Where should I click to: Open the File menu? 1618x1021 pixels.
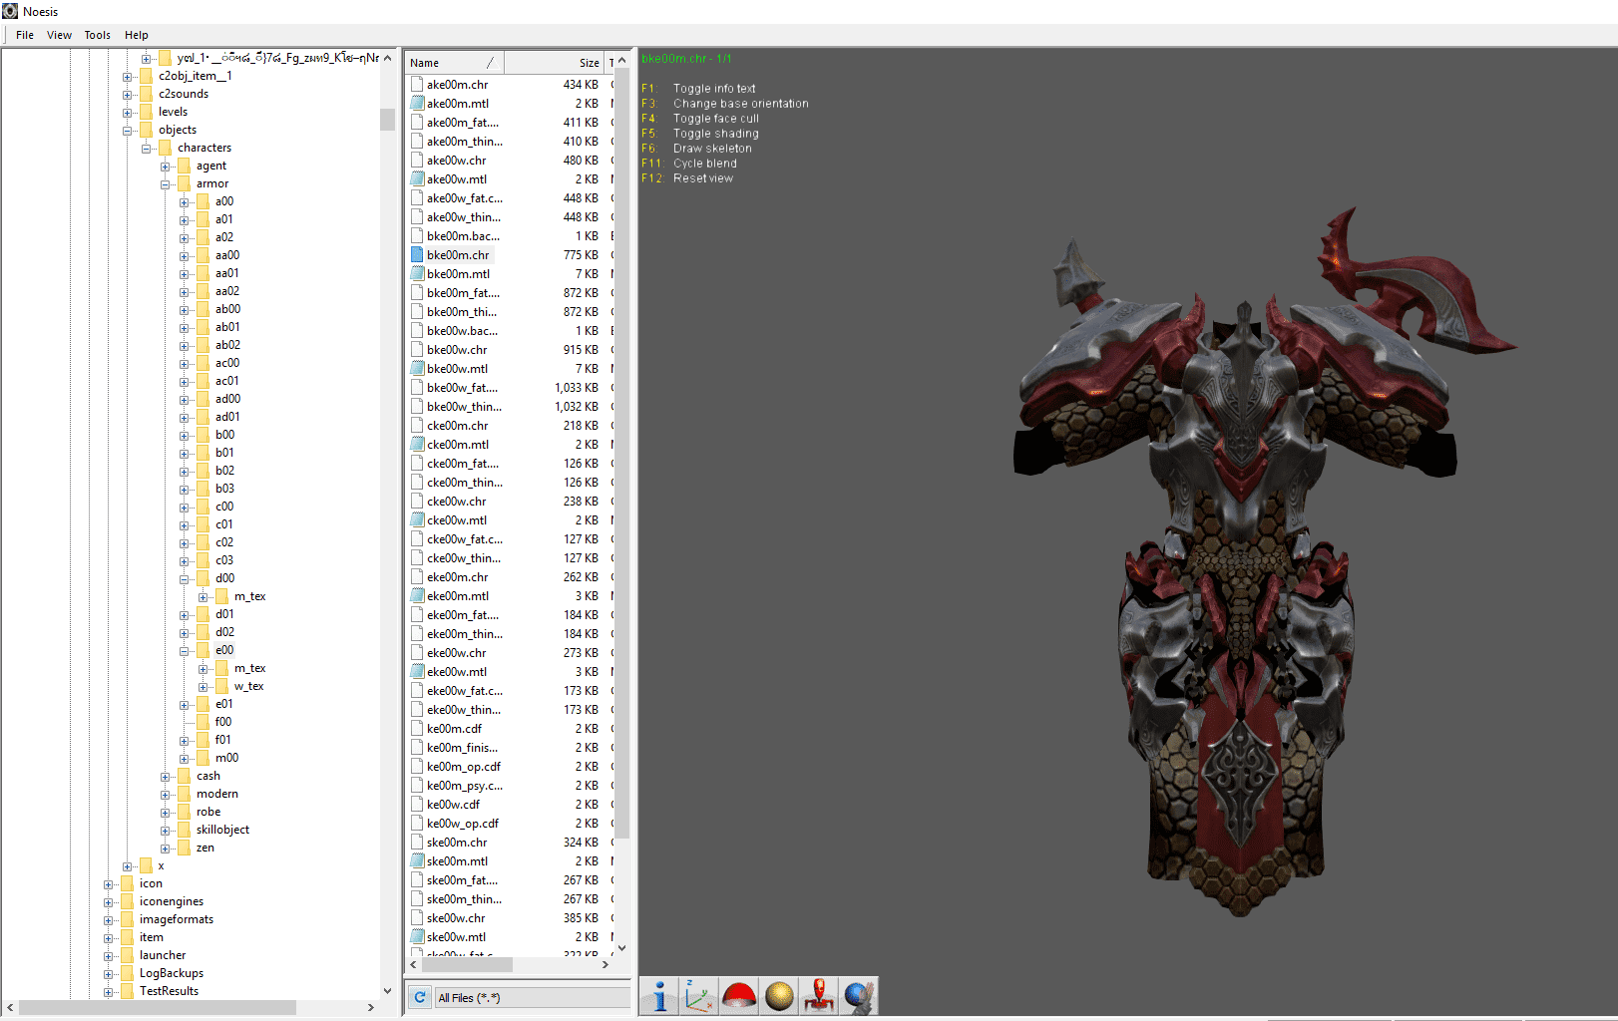[25, 35]
